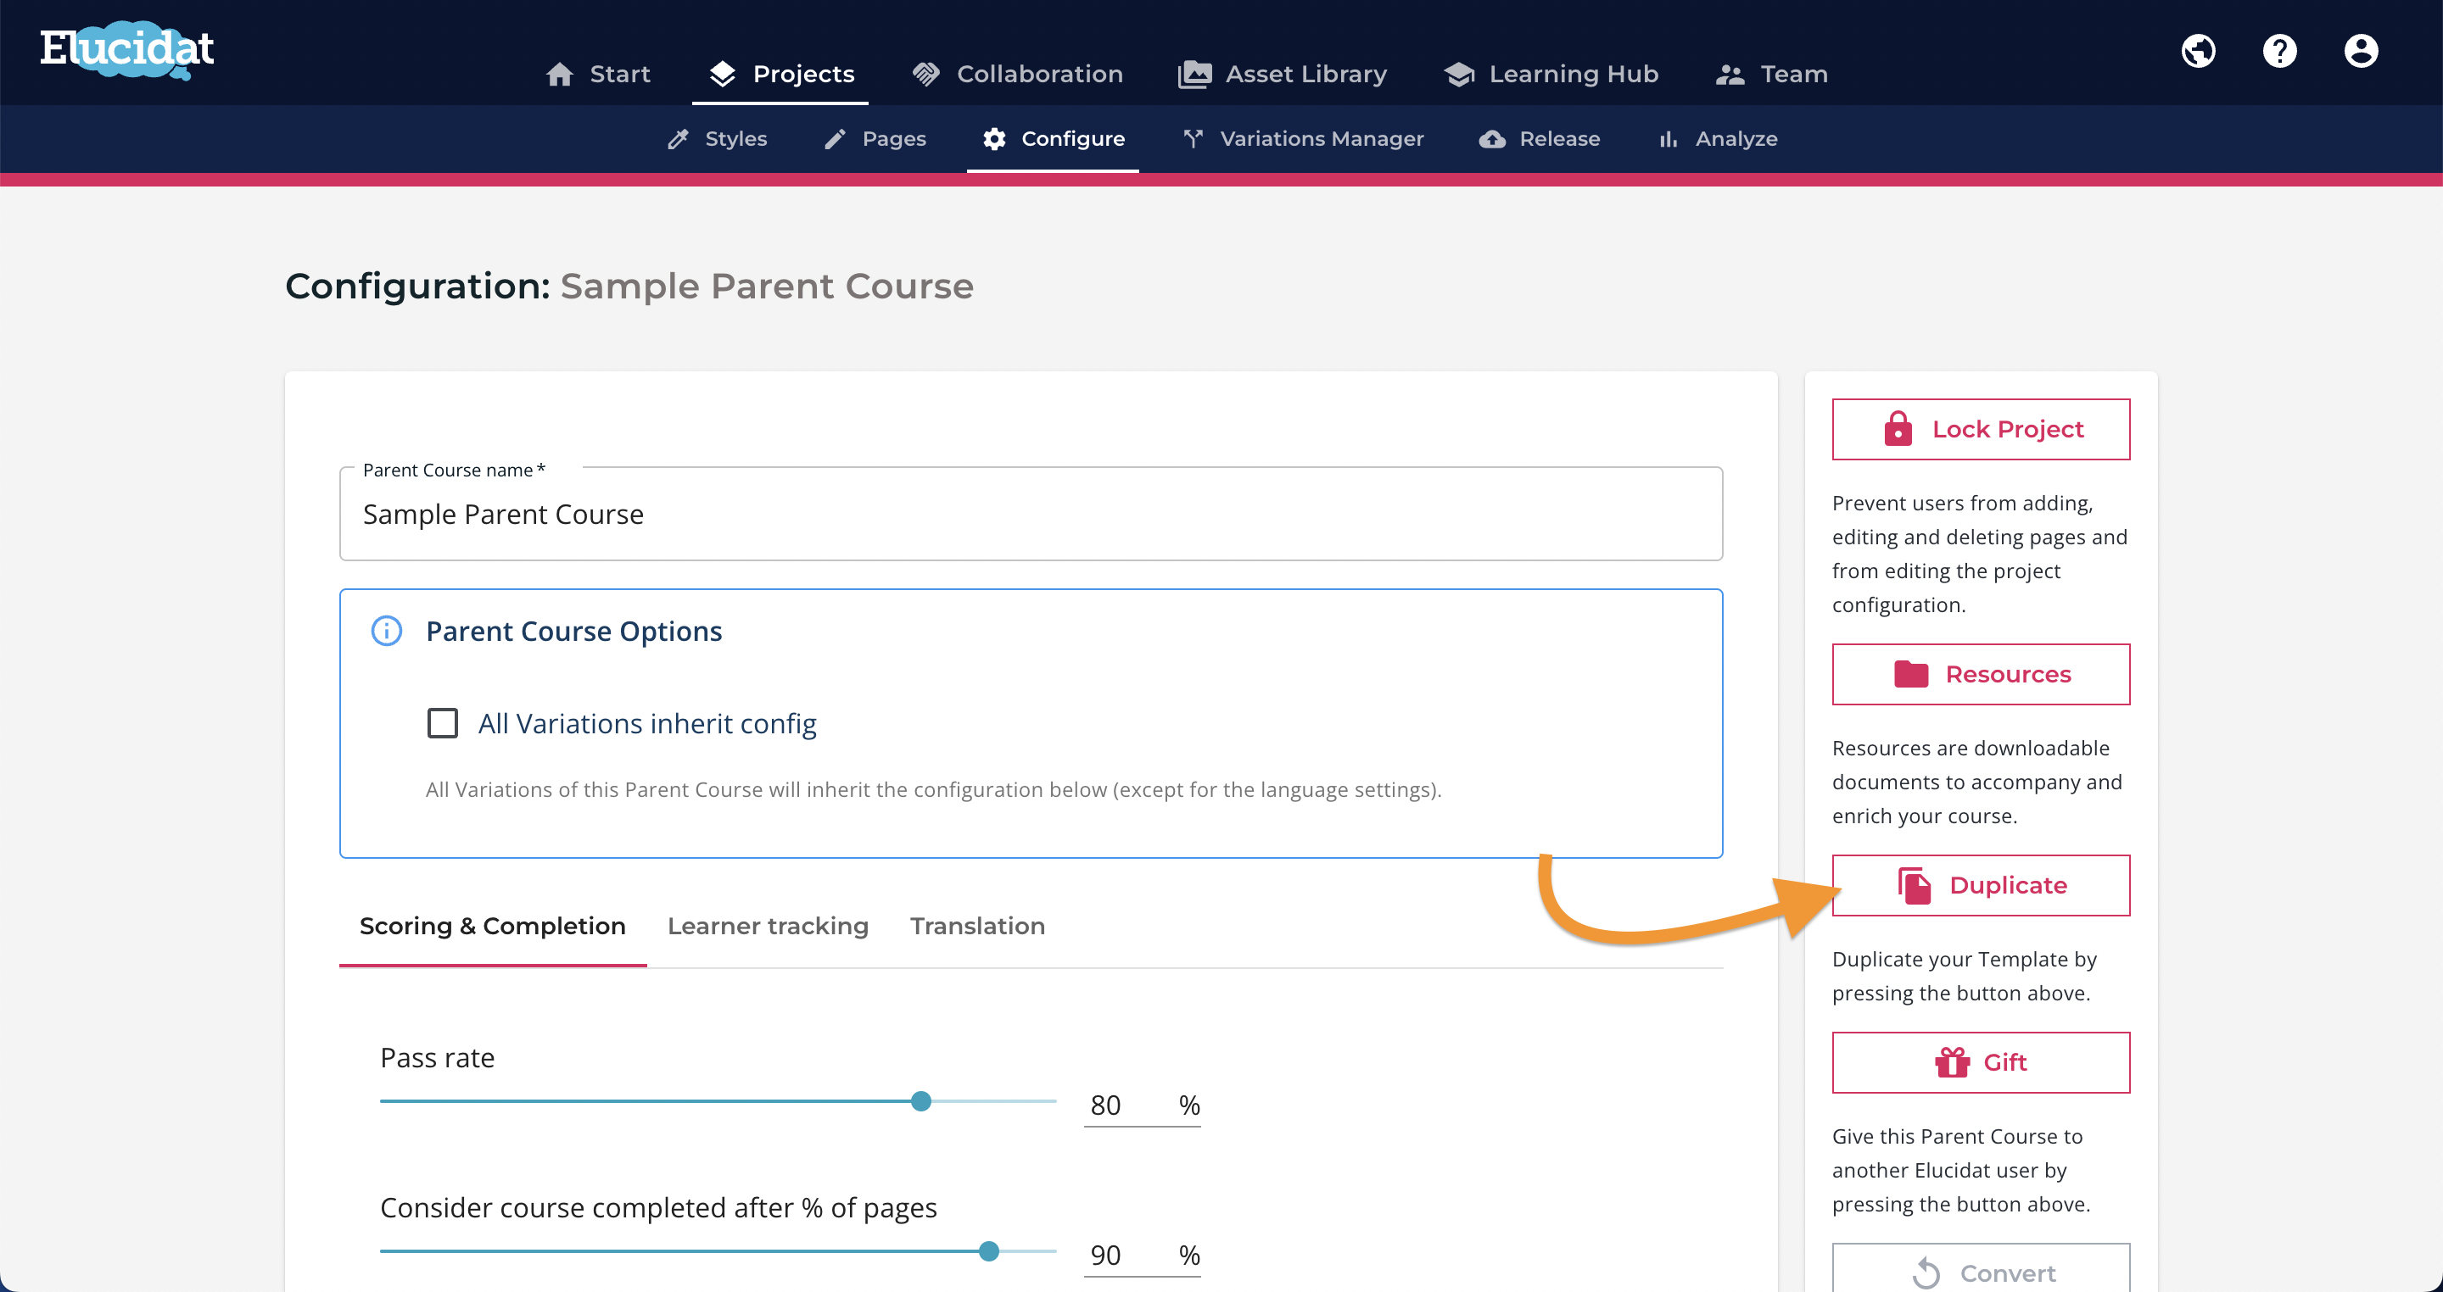Click the Projects layers icon
The height and width of the screenshot is (1292, 2443).
pos(723,74)
